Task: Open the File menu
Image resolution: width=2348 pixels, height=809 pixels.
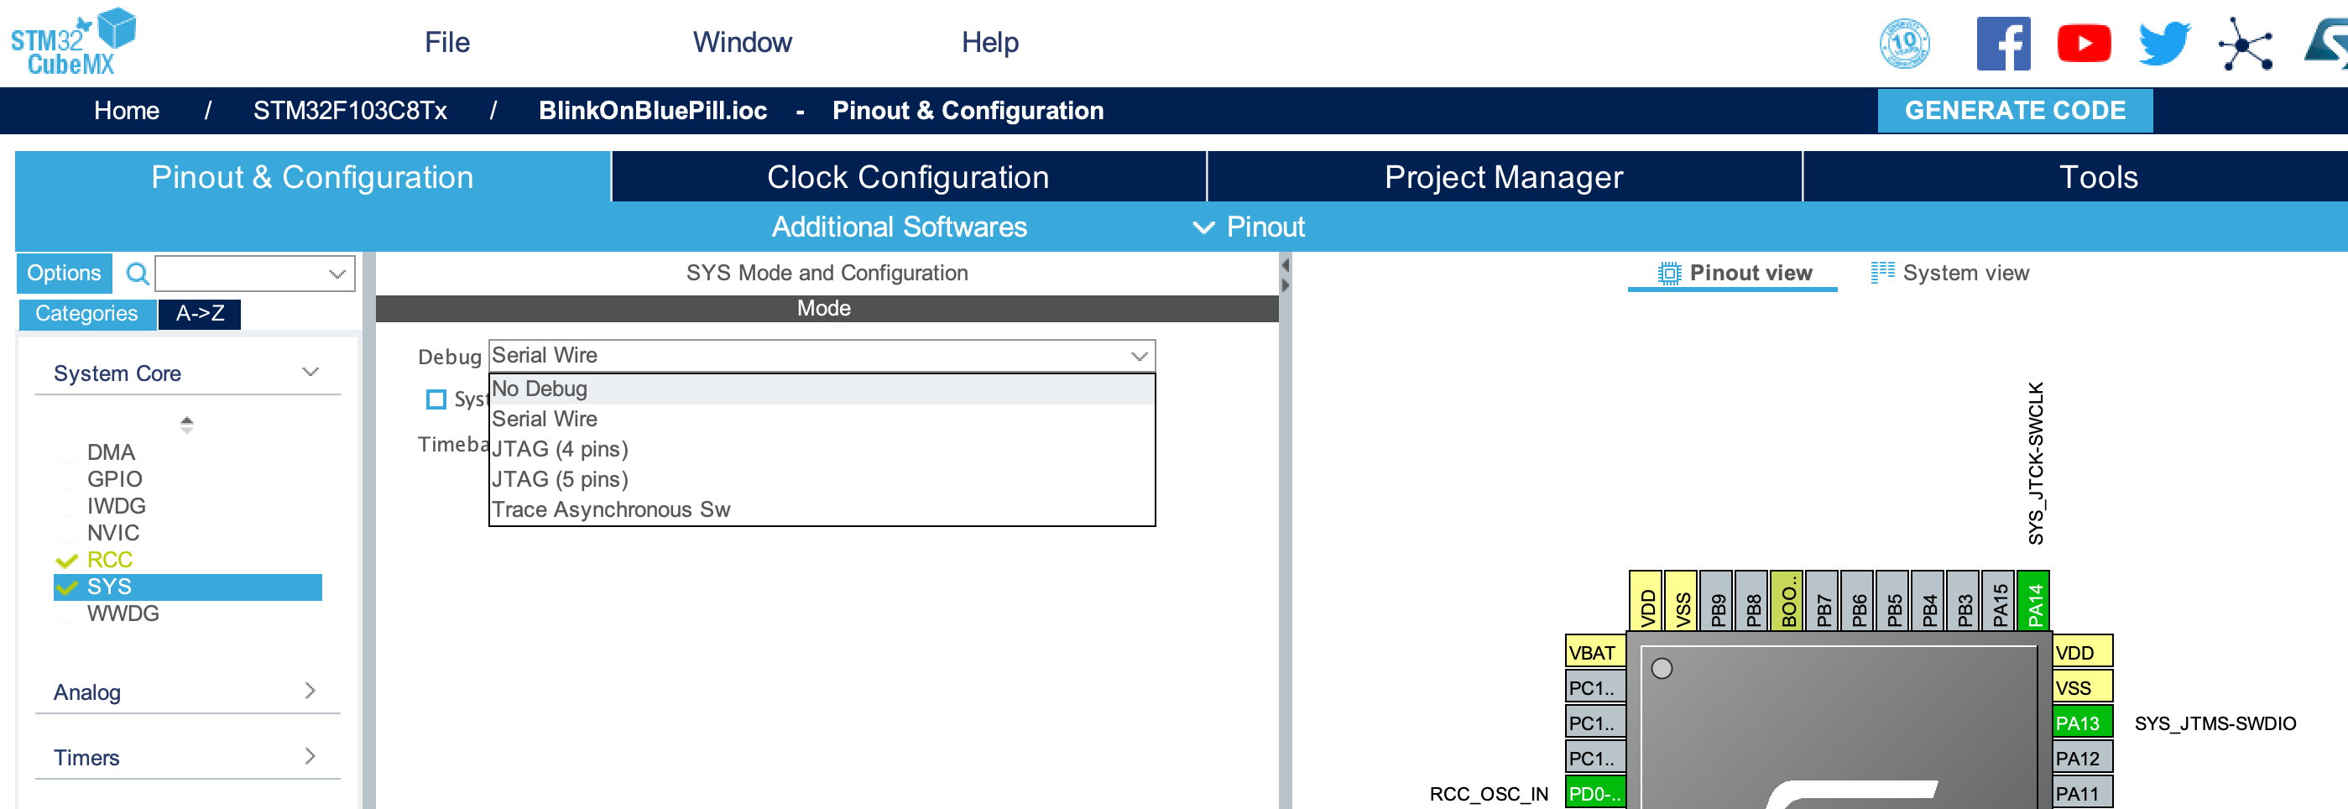Action: pyautogui.click(x=446, y=42)
